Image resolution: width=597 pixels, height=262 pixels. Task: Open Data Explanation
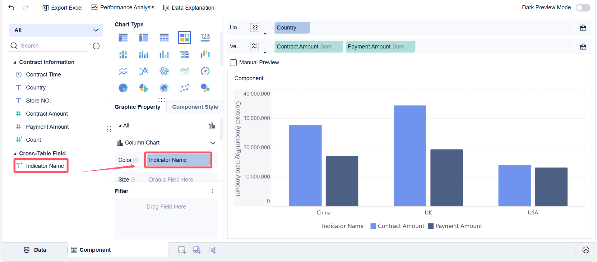189,7
